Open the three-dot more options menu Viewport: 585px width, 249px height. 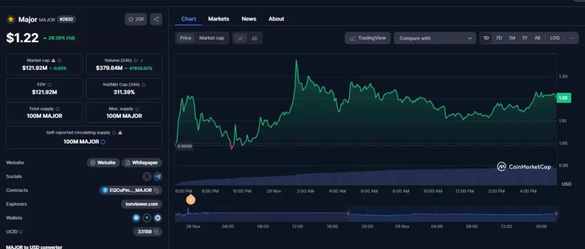(x=572, y=38)
